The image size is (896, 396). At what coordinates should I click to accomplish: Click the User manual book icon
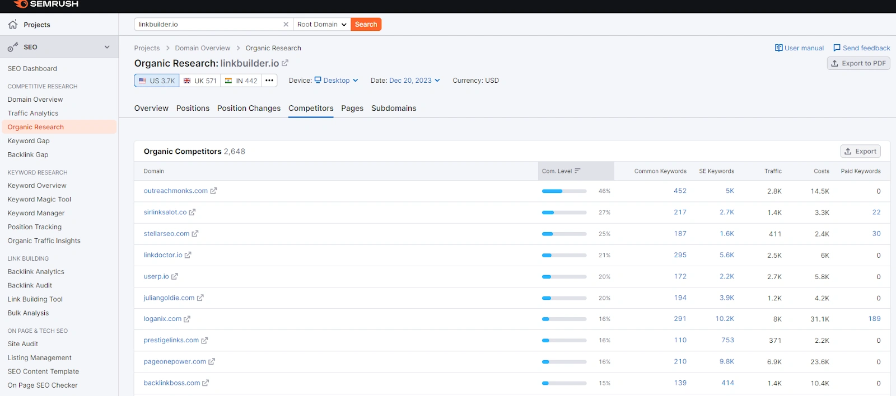click(778, 48)
